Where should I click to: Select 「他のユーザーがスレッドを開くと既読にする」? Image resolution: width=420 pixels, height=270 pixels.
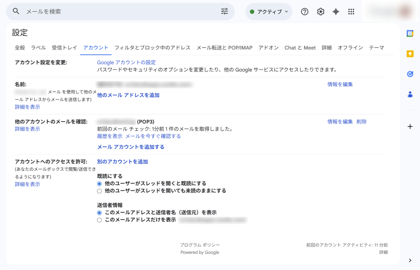(99, 183)
